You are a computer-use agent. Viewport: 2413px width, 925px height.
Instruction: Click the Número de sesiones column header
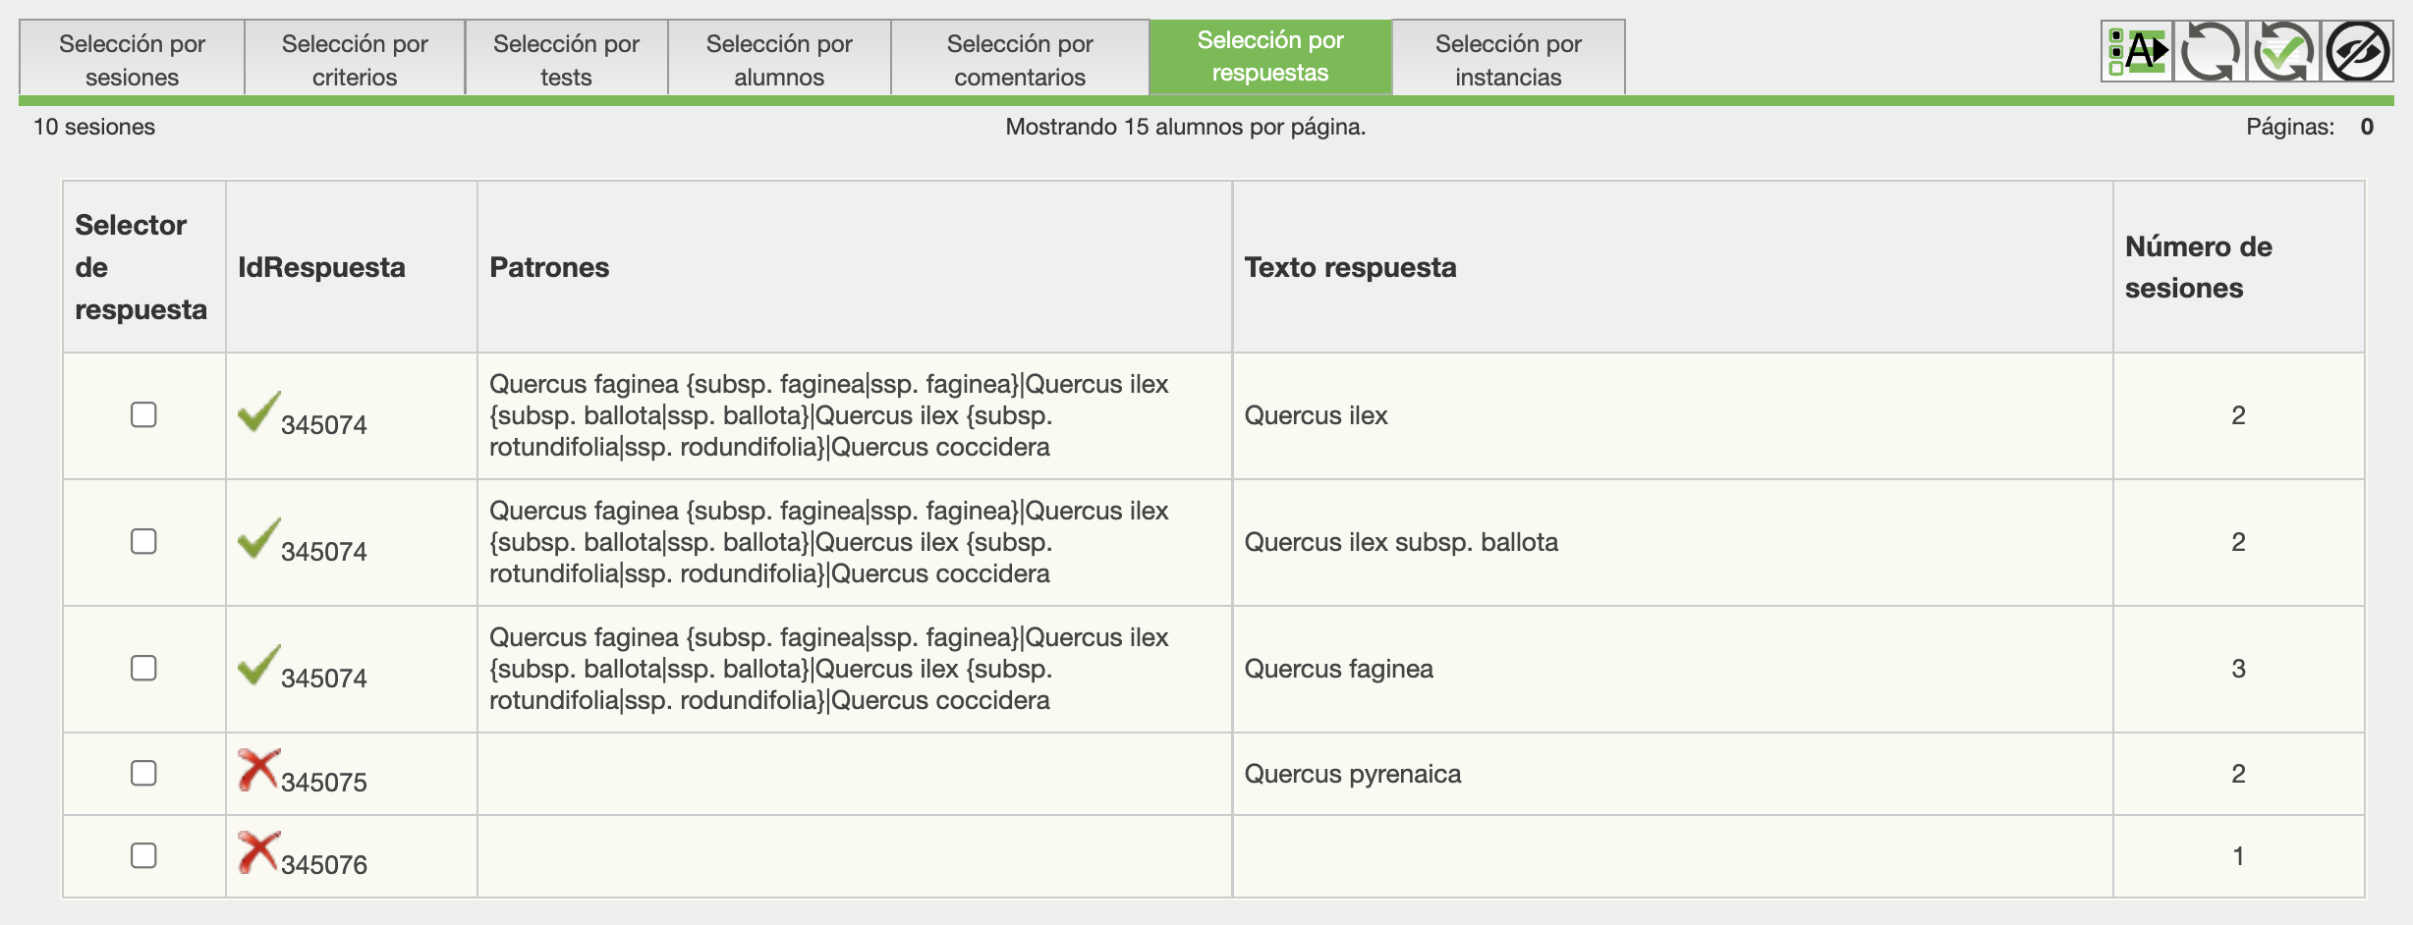[2198, 267]
